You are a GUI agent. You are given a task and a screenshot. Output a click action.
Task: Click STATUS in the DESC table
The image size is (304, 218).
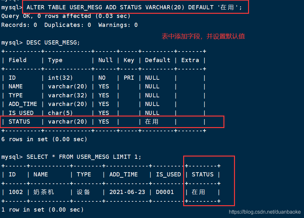[x=19, y=122]
